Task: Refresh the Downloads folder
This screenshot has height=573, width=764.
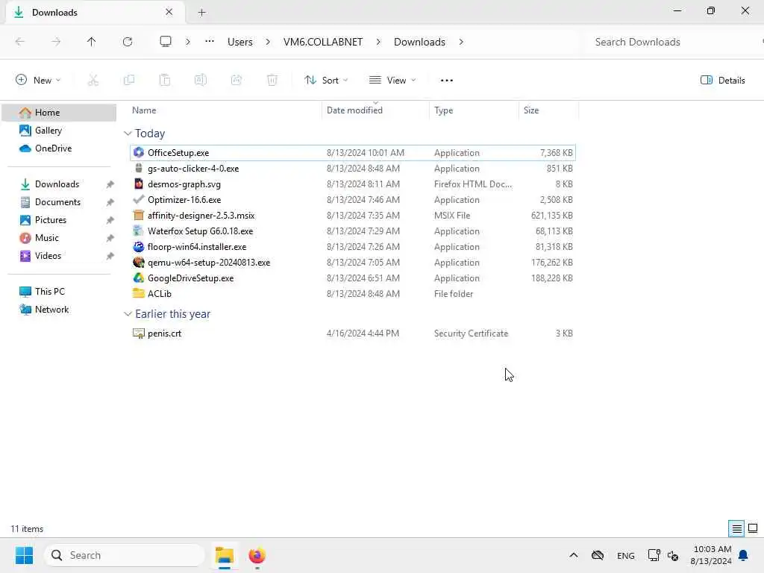Action: [x=128, y=42]
